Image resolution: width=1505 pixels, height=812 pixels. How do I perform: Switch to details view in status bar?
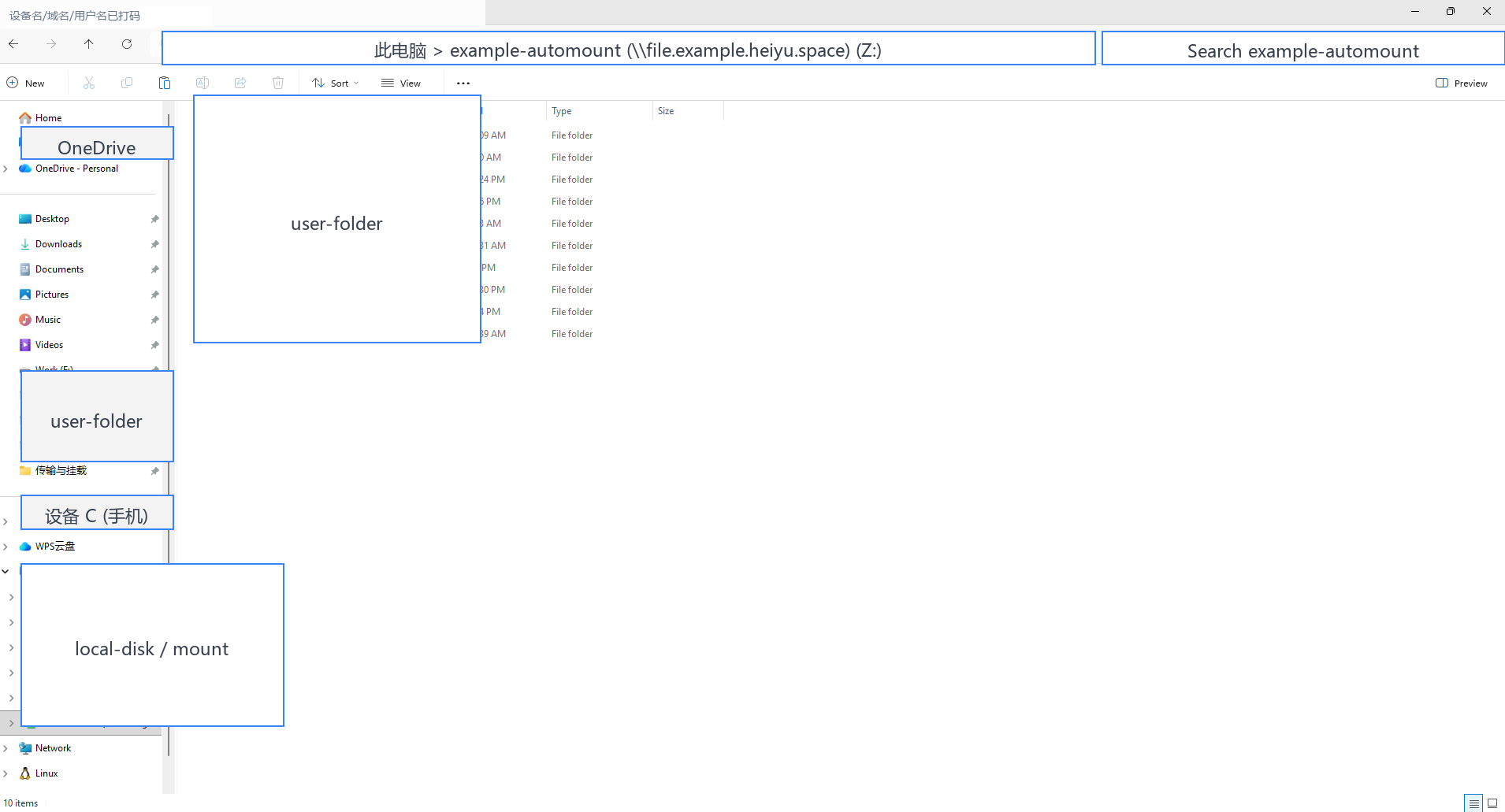1473,803
